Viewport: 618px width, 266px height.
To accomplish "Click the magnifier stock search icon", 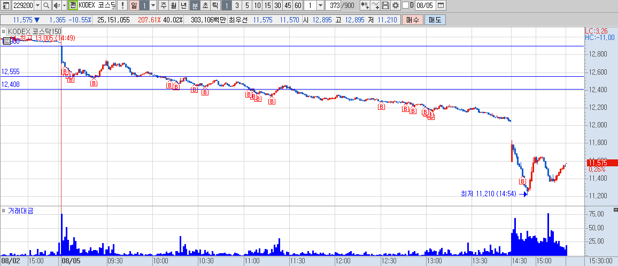I will pos(46,5).
